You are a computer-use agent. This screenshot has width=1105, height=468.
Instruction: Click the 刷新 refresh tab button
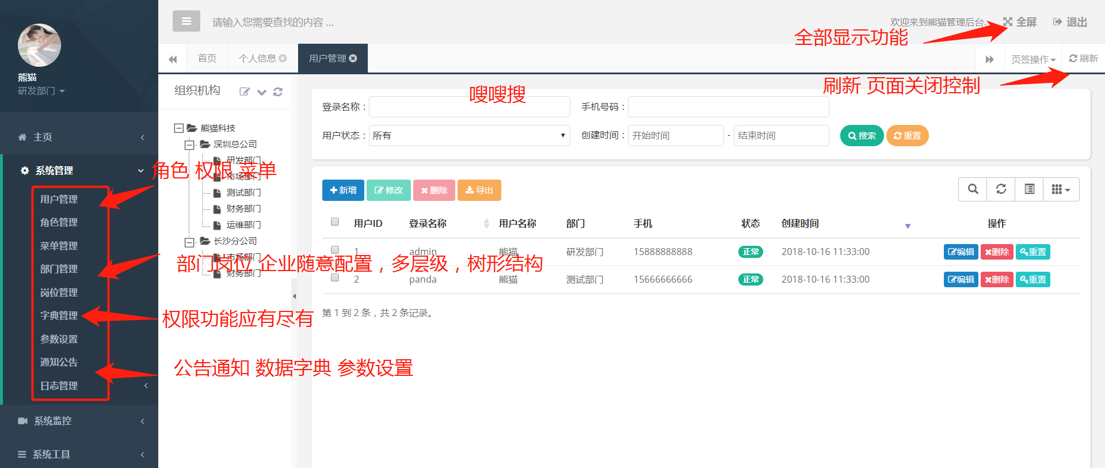pyautogui.click(x=1084, y=59)
